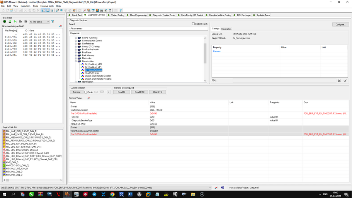Image resolution: width=352 pixels, height=198 pixels.
Task: Expand the Fault Memory tree node
Action: click(x=76, y=56)
